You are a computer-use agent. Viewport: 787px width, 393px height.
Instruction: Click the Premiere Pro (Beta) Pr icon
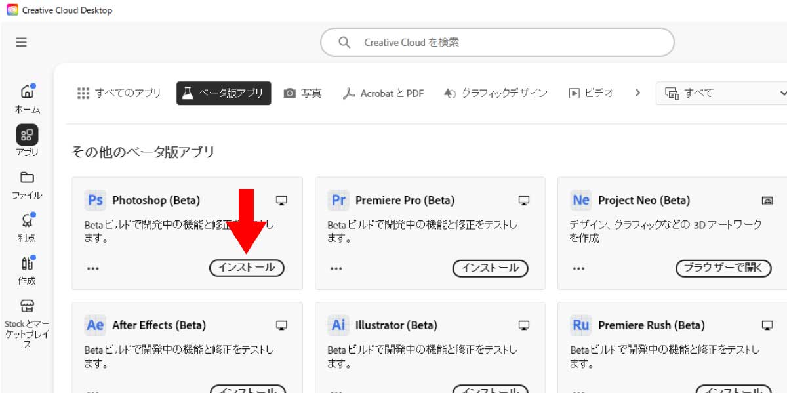[338, 200]
